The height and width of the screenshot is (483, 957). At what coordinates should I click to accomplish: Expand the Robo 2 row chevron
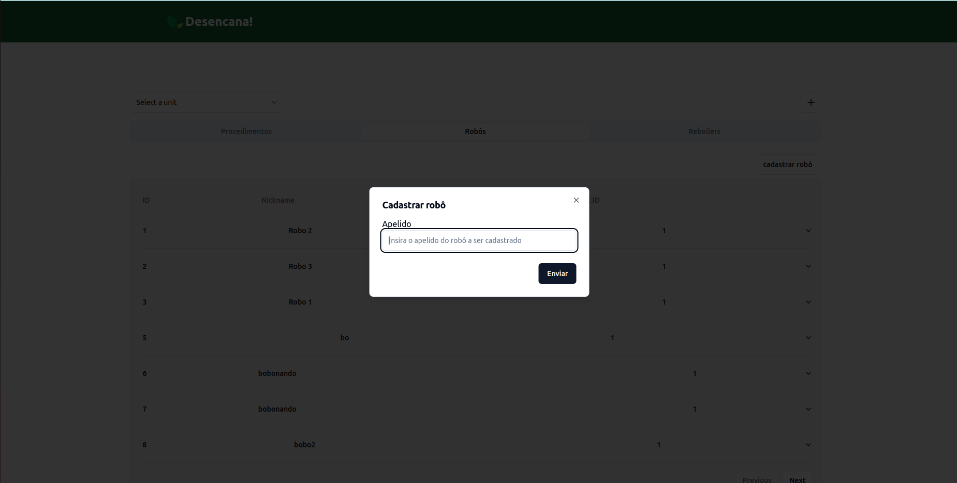click(x=808, y=231)
